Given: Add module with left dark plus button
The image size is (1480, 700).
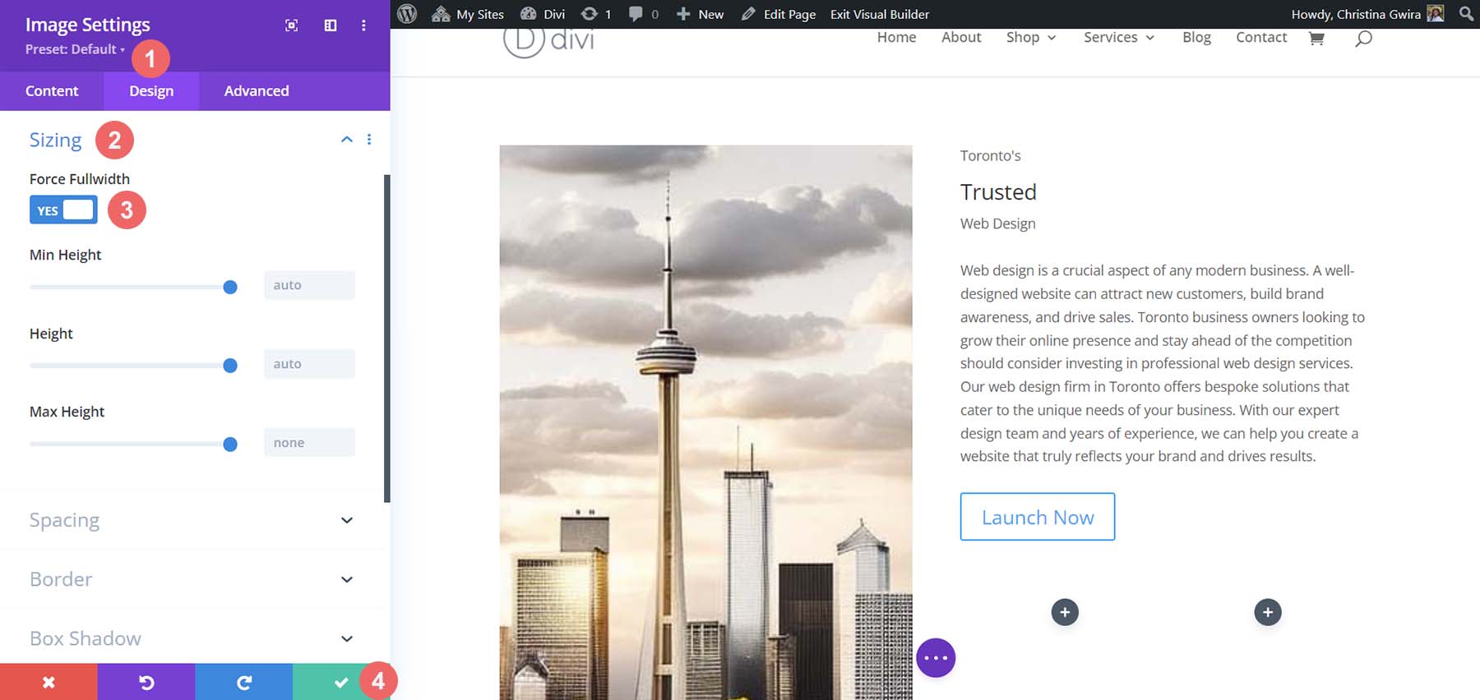Looking at the screenshot, I should [1065, 612].
